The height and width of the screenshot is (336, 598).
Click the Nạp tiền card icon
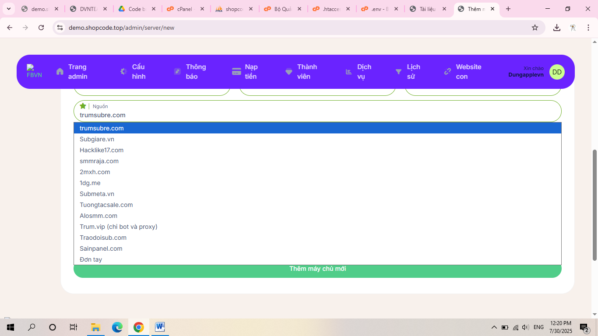click(236, 72)
